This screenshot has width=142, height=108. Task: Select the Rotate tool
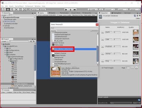(12, 9)
